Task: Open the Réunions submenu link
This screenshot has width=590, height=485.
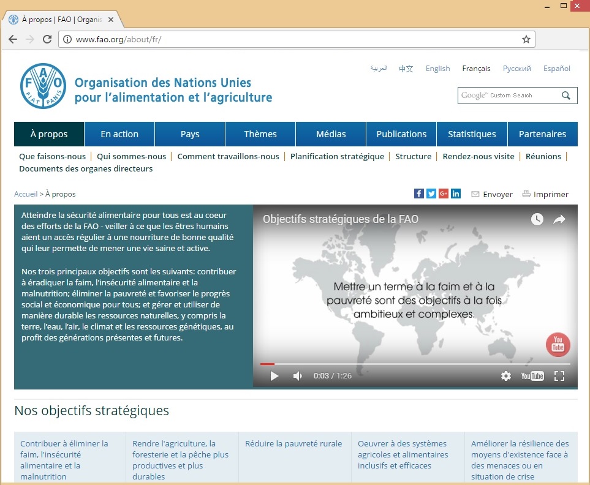Action: (543, 156)
